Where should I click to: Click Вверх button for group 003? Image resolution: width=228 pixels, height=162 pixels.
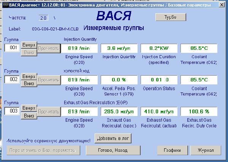29,108
